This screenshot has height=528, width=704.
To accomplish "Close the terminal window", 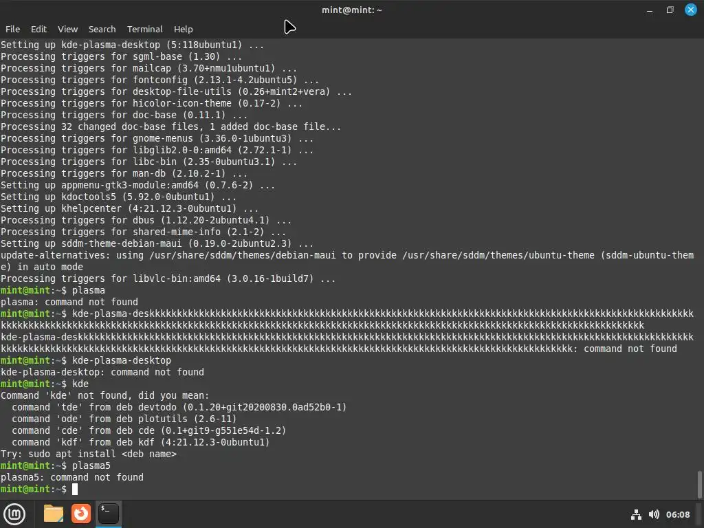I will click(690, 10).
